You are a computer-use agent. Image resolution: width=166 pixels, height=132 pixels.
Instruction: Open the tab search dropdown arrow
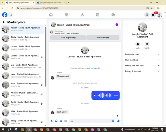click(x=3, y=3)
